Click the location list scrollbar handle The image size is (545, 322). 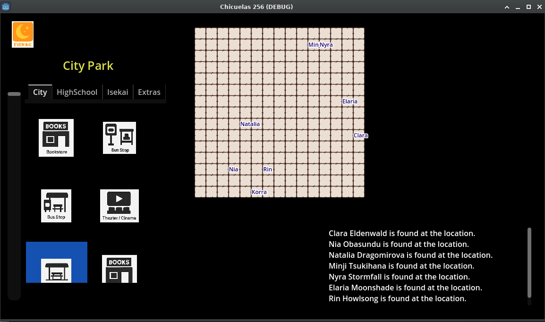point(14,94)
